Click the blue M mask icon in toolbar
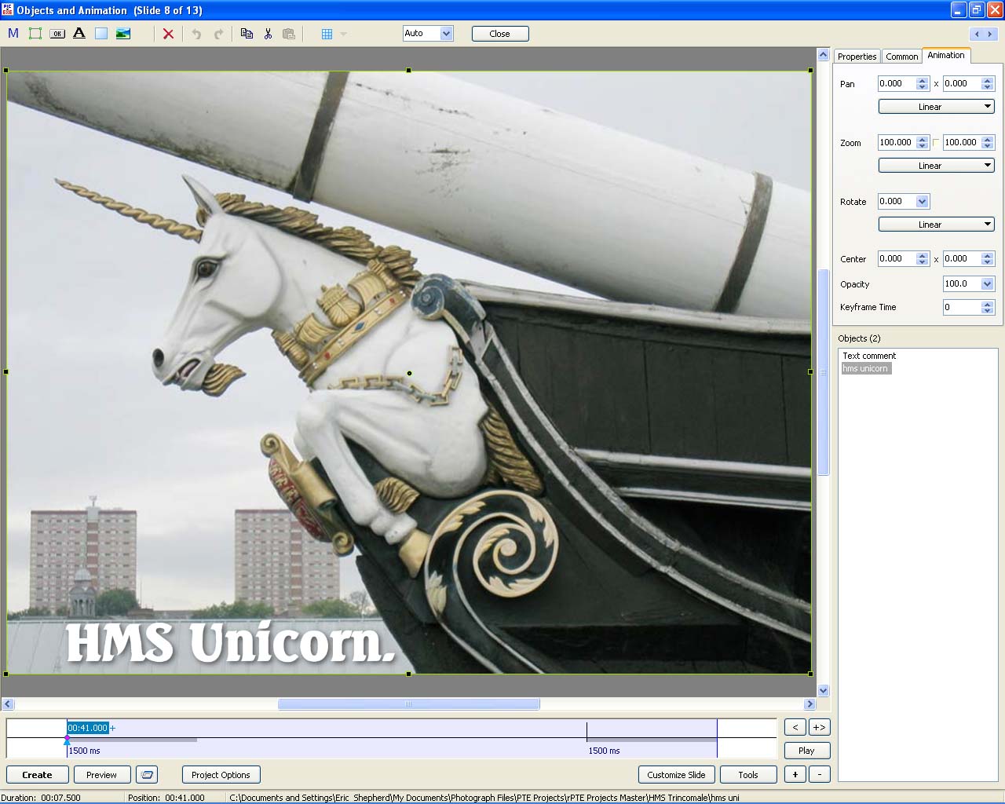This screenshot has height=804, width=1005. pyautogui.click(x=13, y=34)
